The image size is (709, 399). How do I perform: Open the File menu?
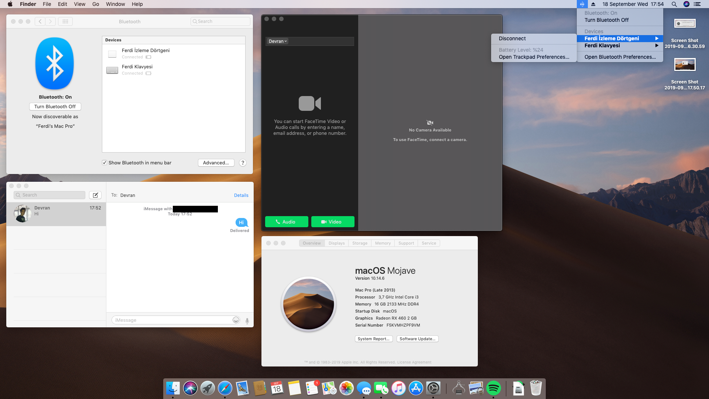tap(47, 4)
